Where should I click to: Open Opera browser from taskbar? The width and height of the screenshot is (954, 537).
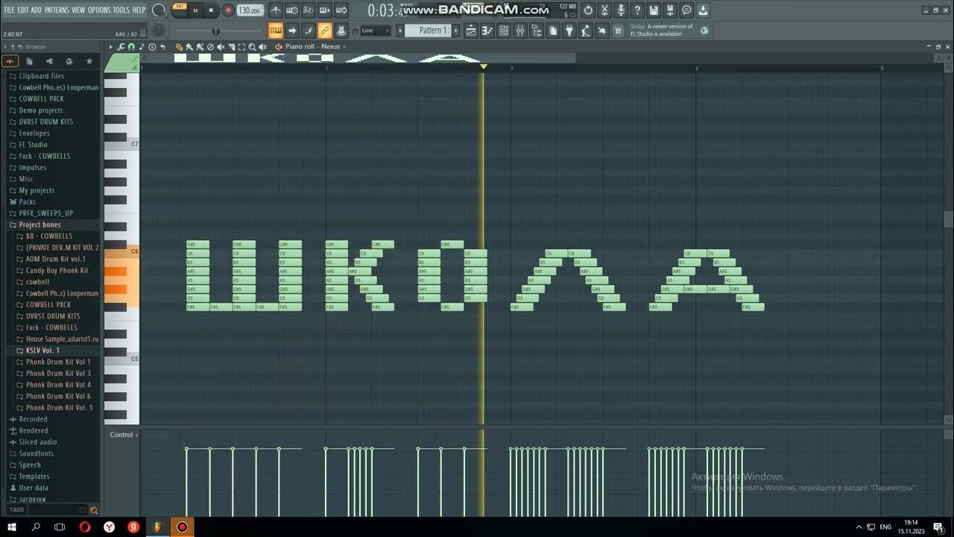click(84, 527)
